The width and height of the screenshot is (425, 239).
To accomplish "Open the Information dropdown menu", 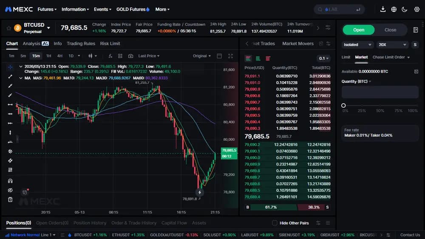I will 75,9.
